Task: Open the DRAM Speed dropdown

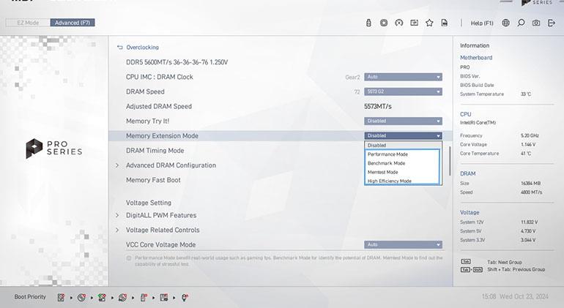Action: (x=403, y=91)
